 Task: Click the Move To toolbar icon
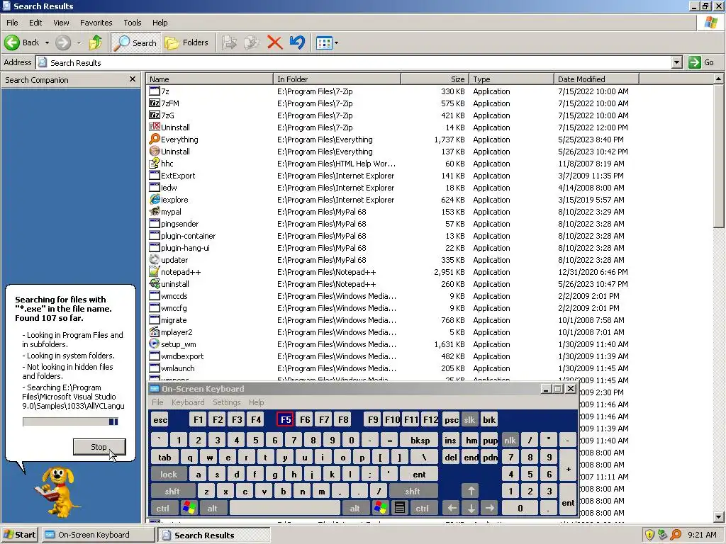click(229, 43)
